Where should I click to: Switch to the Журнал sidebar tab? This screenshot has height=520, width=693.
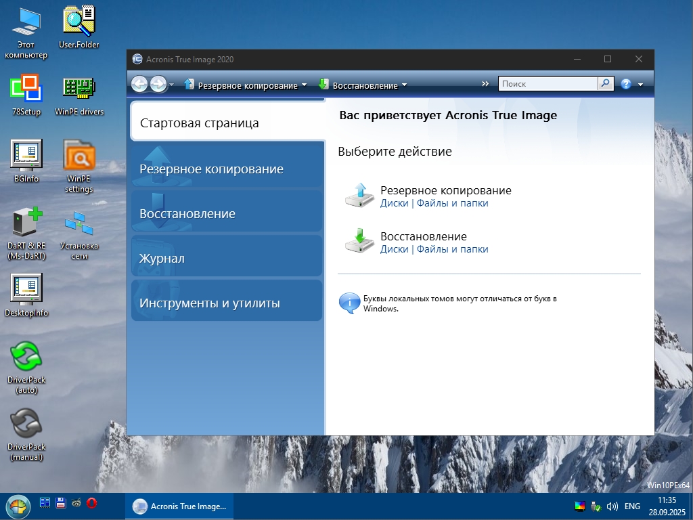coord(226,258)
